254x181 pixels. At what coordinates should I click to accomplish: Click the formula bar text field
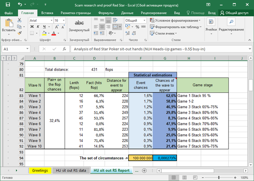(160, 49)
